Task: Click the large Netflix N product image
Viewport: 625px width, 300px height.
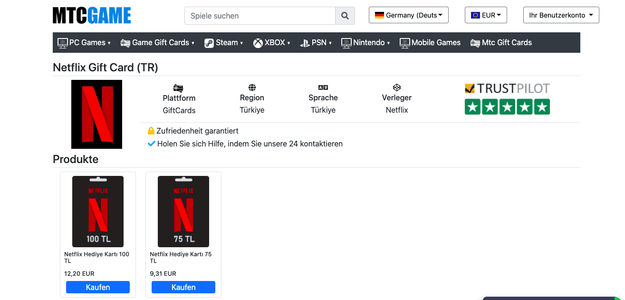Action: (96, 114)
